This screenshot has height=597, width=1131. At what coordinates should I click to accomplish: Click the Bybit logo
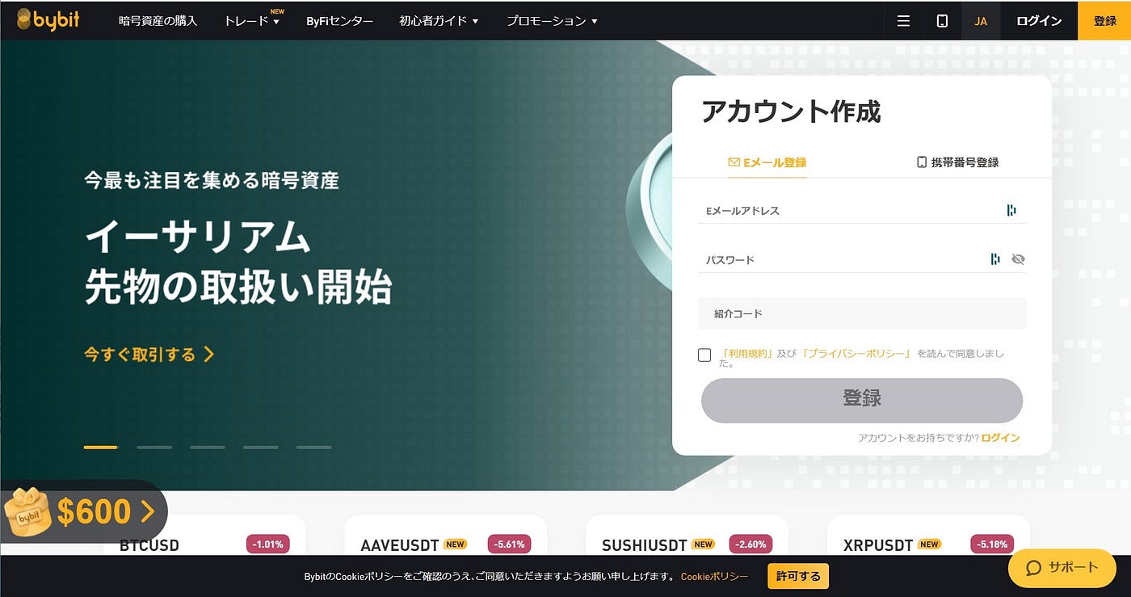tap(48, 19)
